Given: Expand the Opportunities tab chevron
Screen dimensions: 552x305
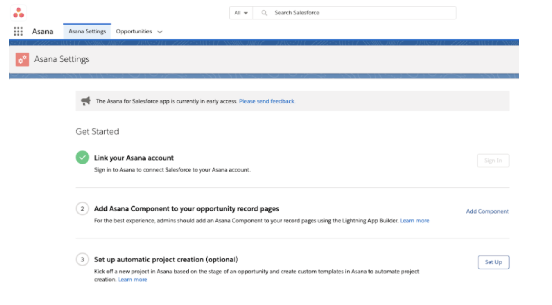Looking at the screenshot, I should click(x=160, y=32).
